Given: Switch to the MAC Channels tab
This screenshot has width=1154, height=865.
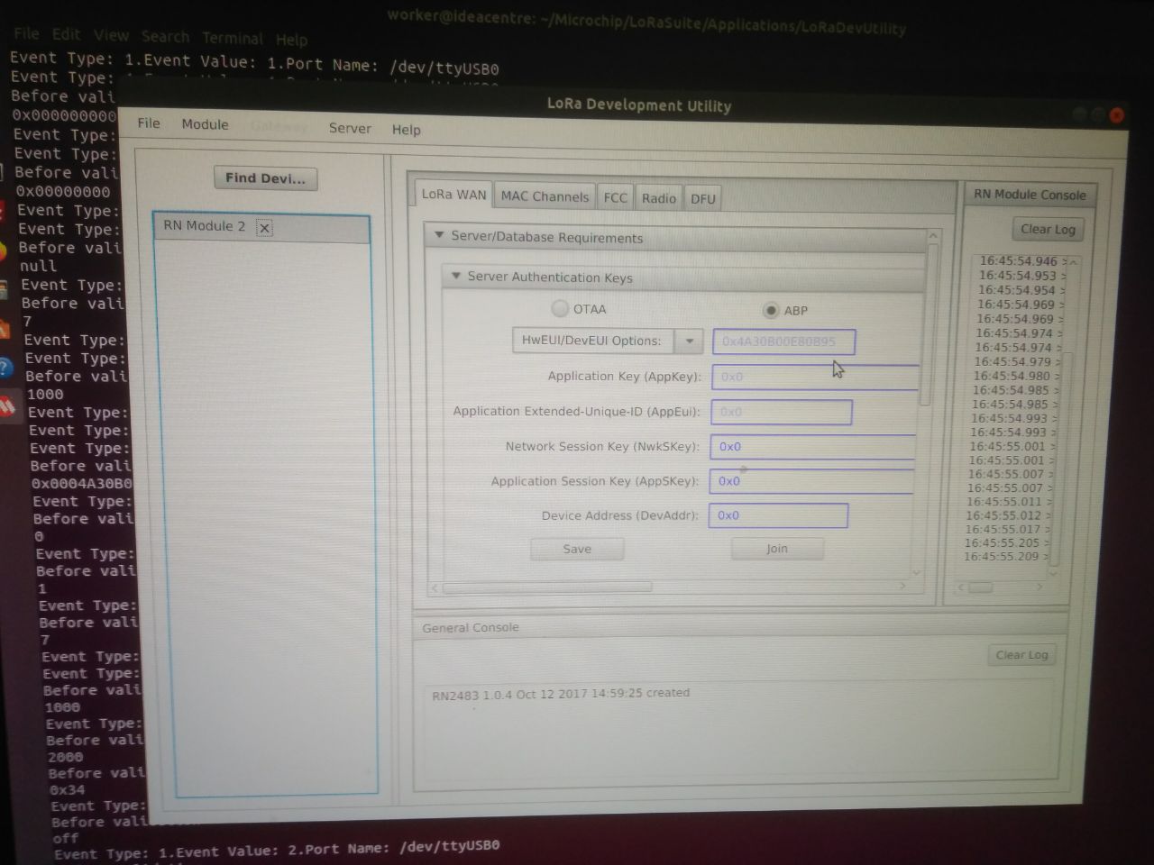Looking at the screenshot, I should pyautogui.click(x=545, y=196).
